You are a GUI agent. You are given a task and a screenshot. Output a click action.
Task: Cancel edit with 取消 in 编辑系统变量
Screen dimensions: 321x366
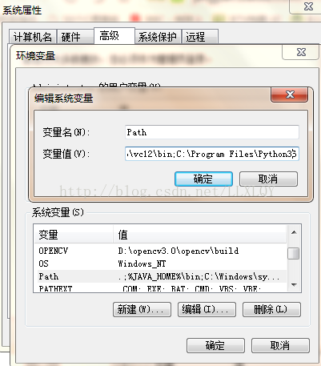coord(268,179)
